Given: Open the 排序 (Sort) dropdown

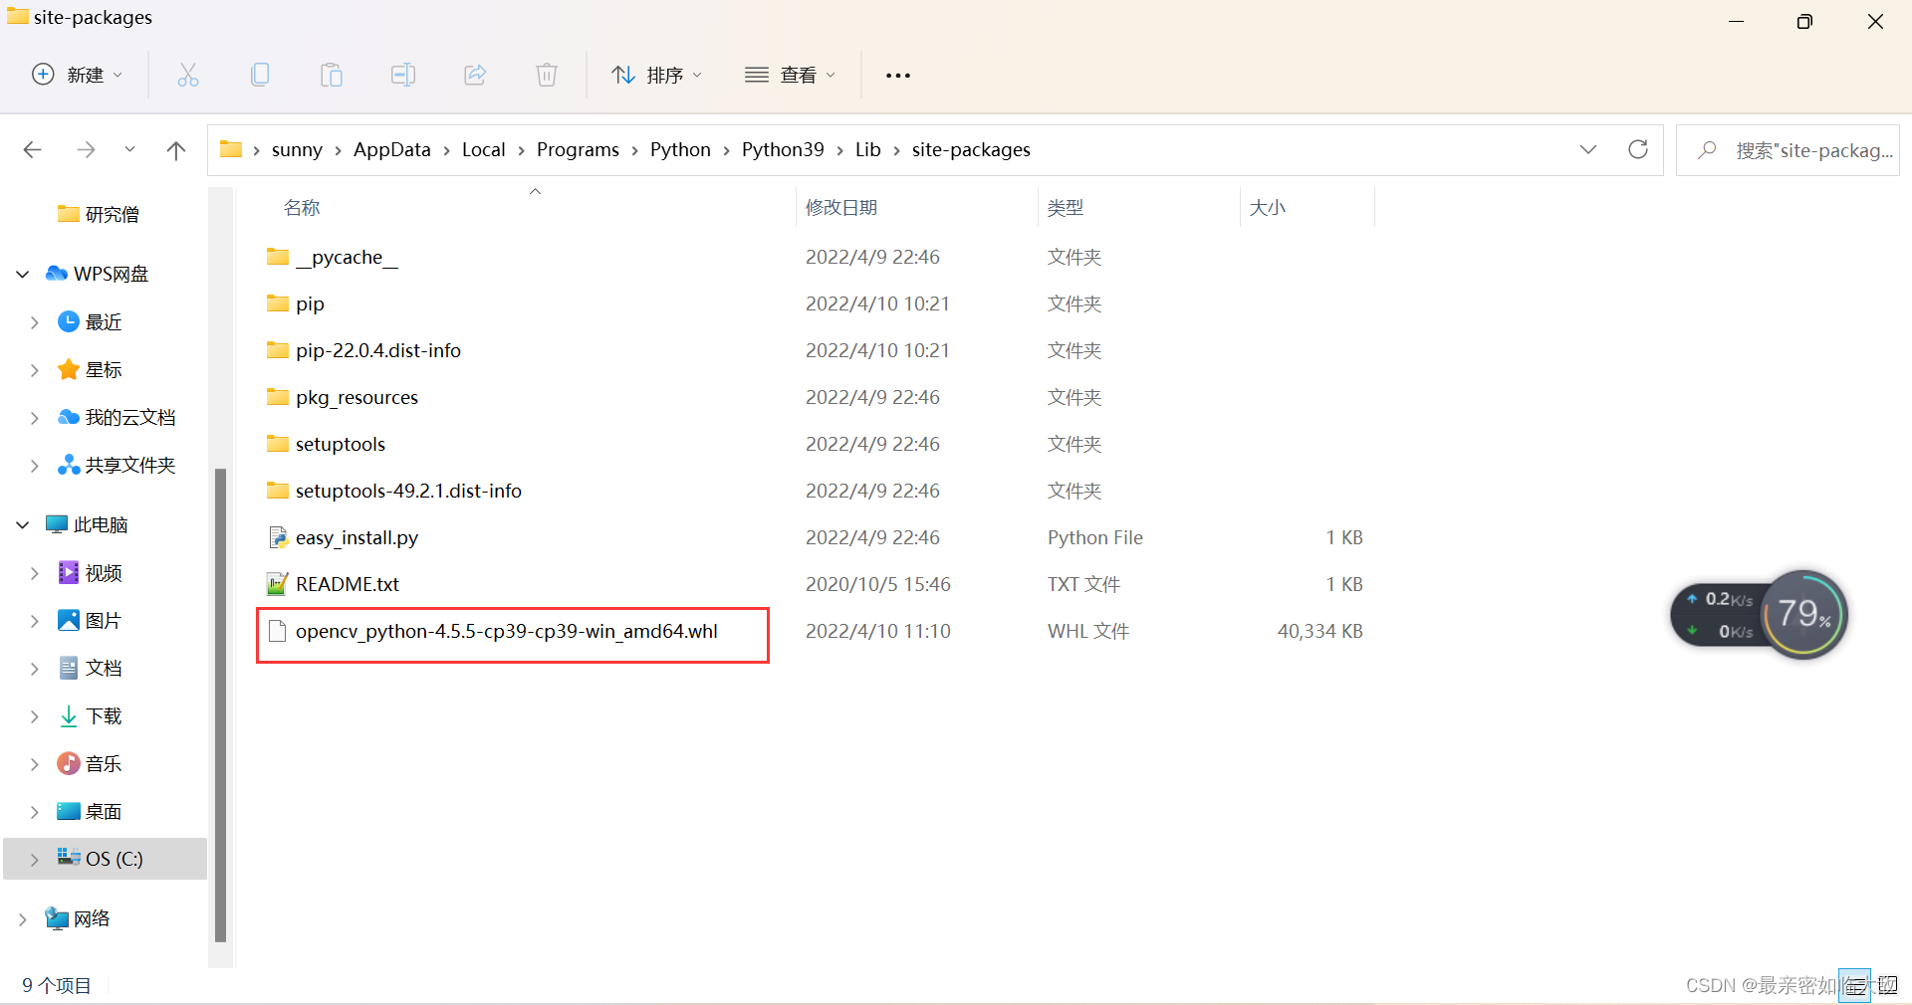Looking at the screenshot, I should tap(656, 75).
